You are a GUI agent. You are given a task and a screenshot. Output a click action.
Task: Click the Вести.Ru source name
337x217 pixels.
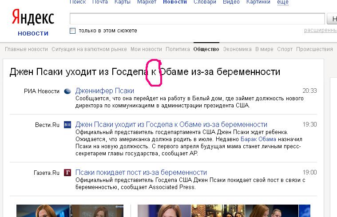tap(47, 125)
